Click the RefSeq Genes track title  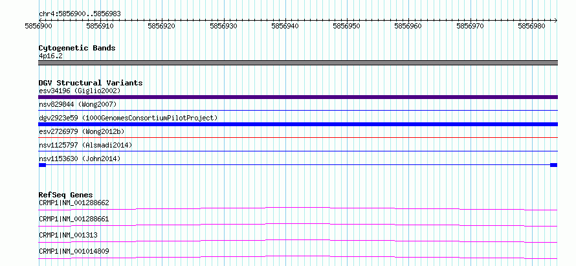coord(66,195)
